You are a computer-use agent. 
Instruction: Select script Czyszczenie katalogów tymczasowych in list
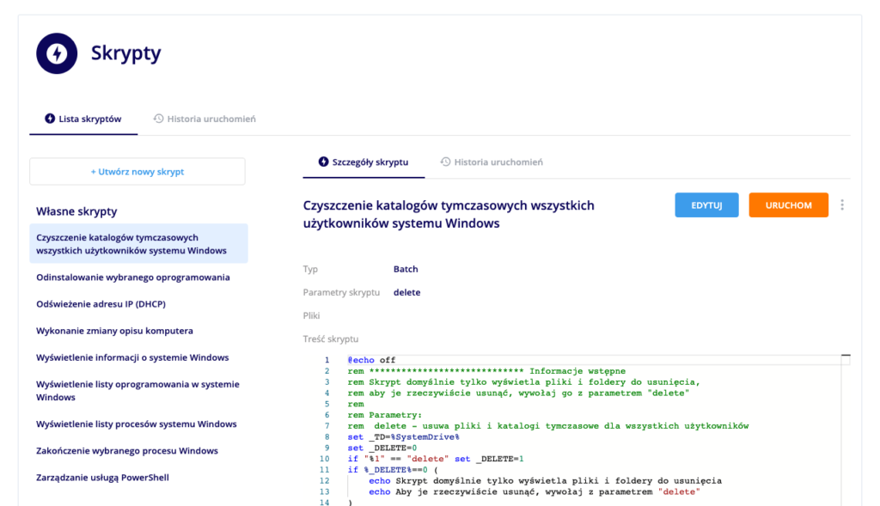coord(138,244)
